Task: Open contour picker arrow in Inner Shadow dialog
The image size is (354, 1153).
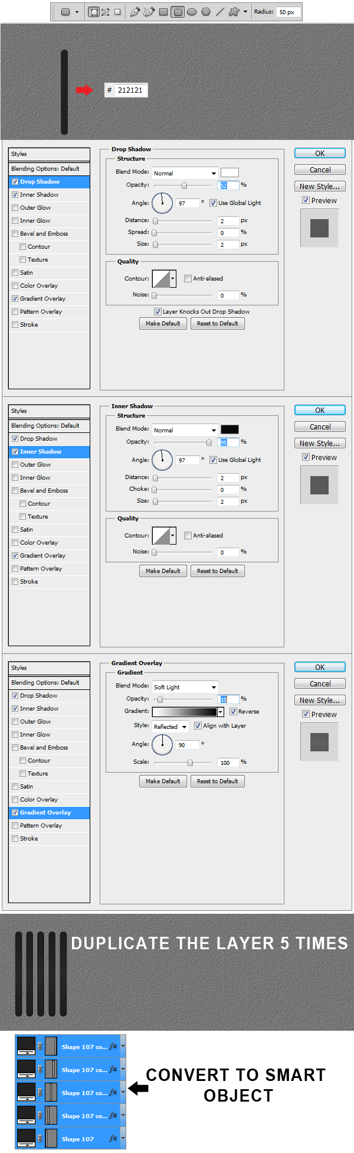Action: [173, 535]
